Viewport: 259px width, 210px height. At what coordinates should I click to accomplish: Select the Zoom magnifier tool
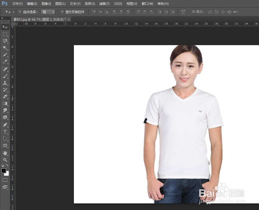tap(5, 160)
